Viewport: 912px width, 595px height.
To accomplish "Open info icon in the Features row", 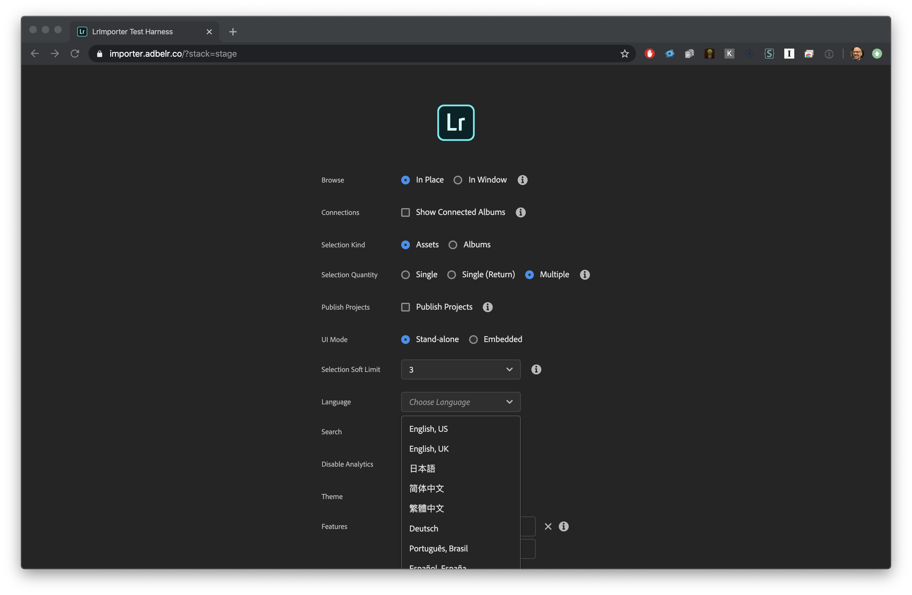I will pyautogui.click(x=563, y=526).
